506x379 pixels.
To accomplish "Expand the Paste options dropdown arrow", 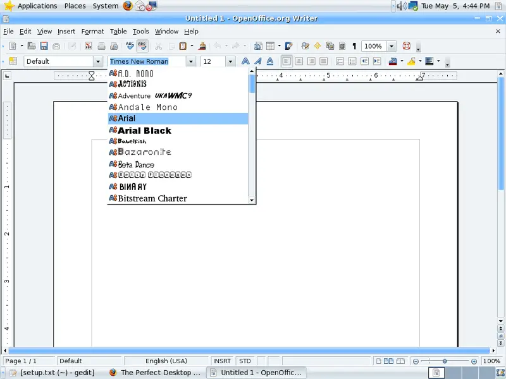I will (192, 46).
